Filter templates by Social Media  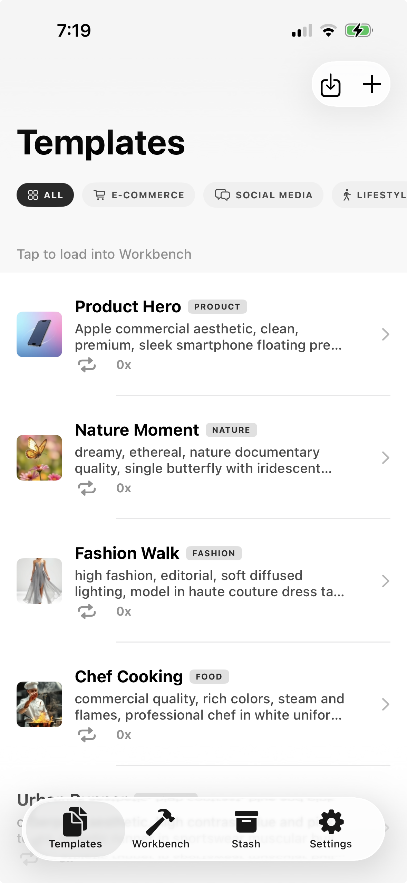click(263, 195)
